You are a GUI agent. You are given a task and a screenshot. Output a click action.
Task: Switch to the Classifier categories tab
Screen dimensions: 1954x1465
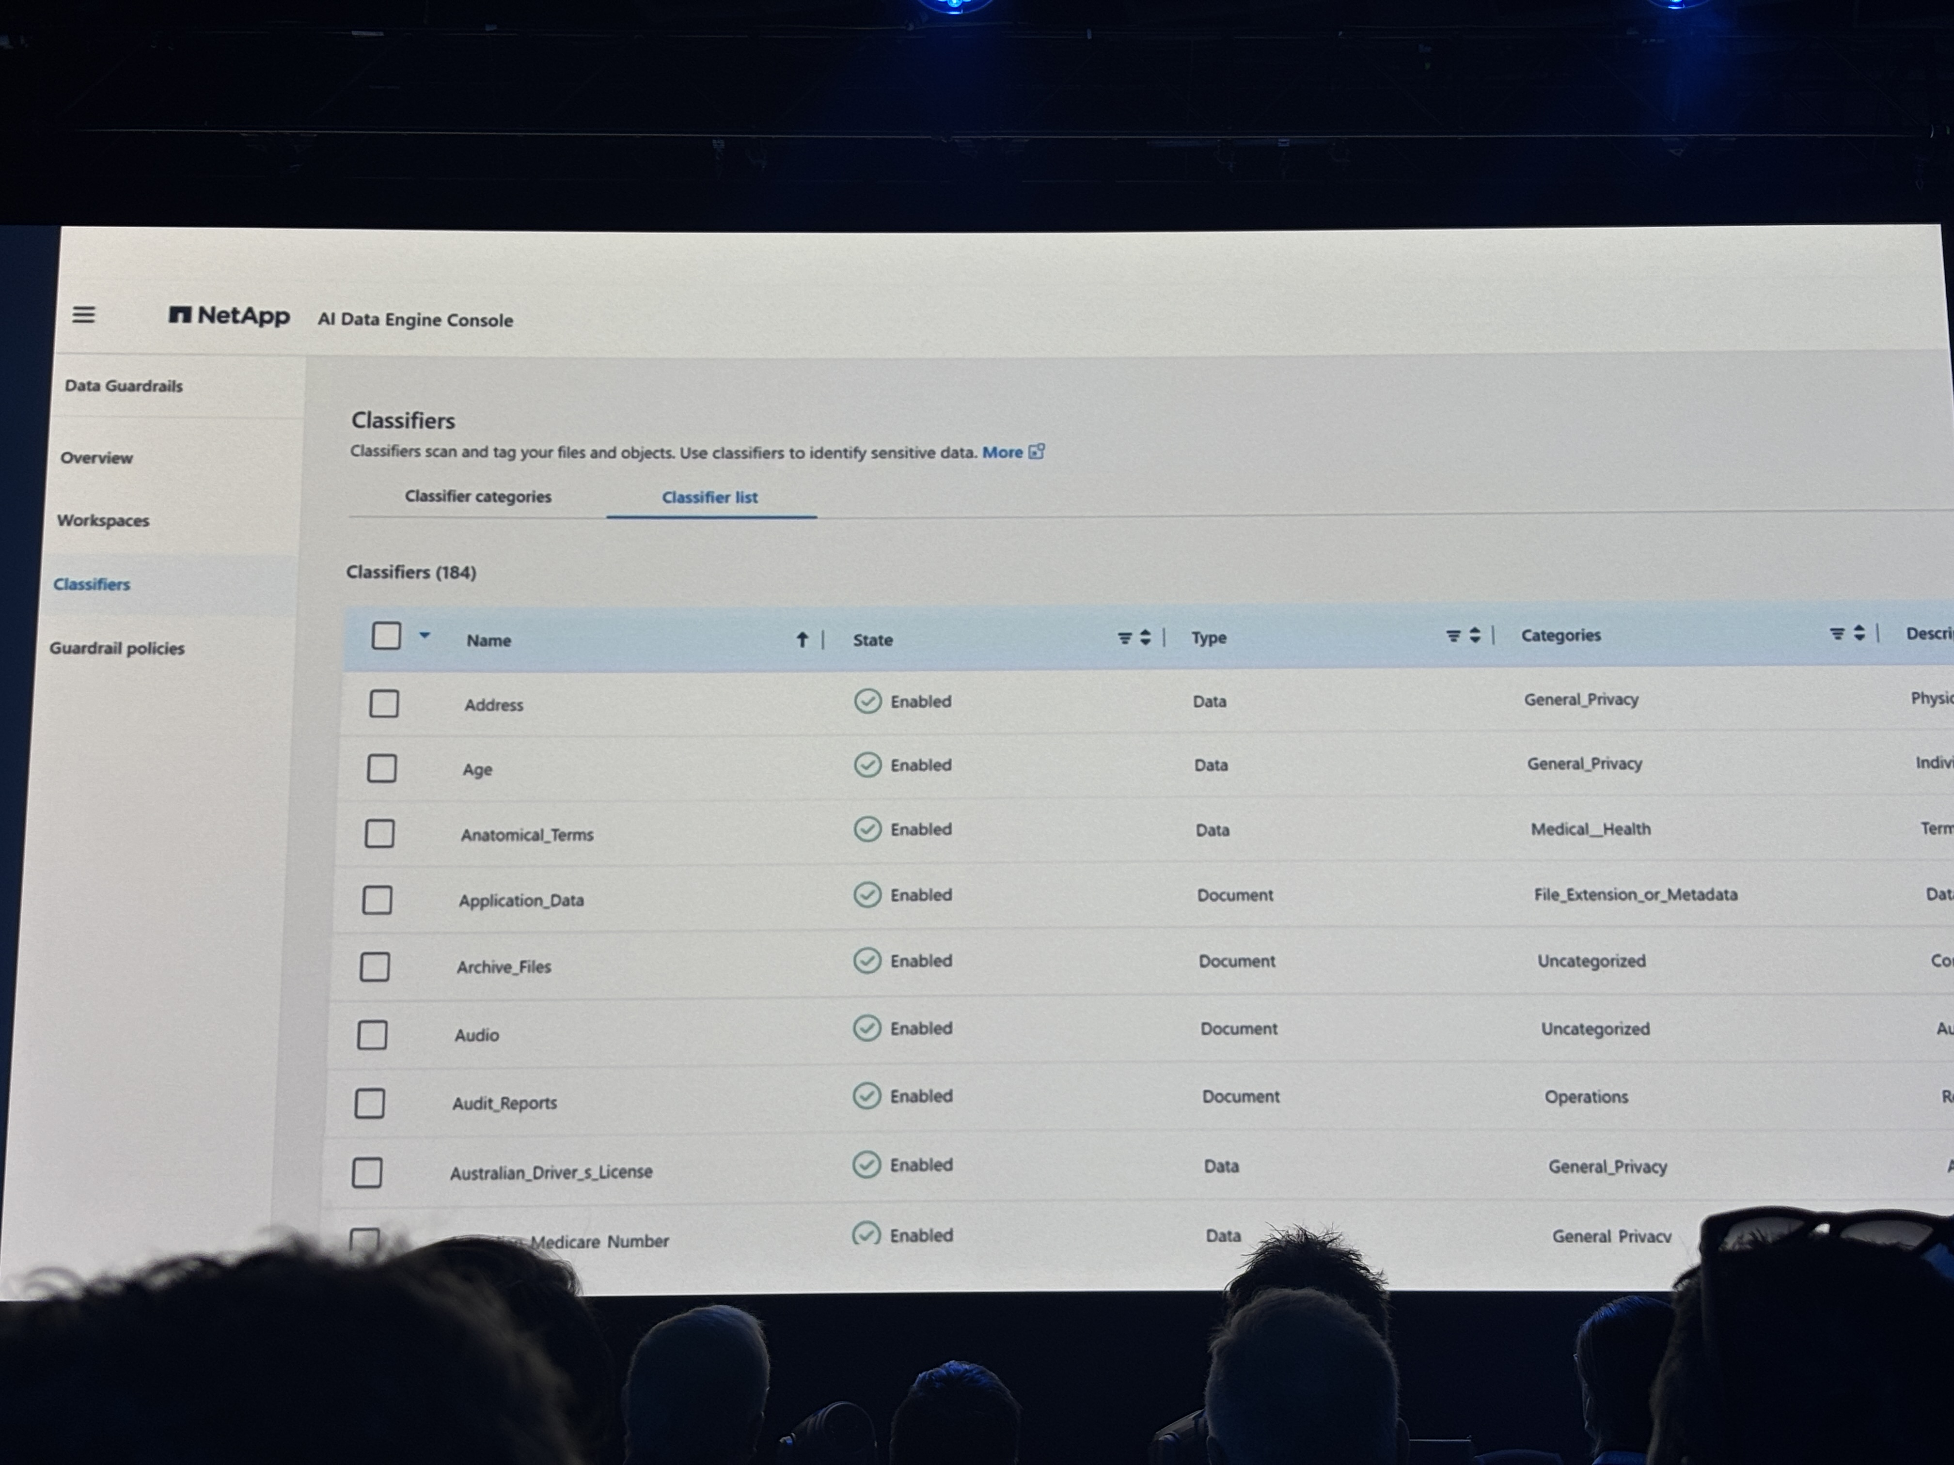point(478,496)
